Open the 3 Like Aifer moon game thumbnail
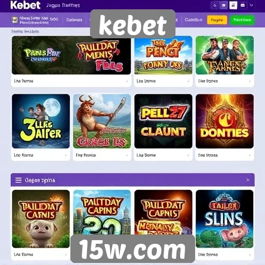This screenshot has width=265, height=265. 41,121
